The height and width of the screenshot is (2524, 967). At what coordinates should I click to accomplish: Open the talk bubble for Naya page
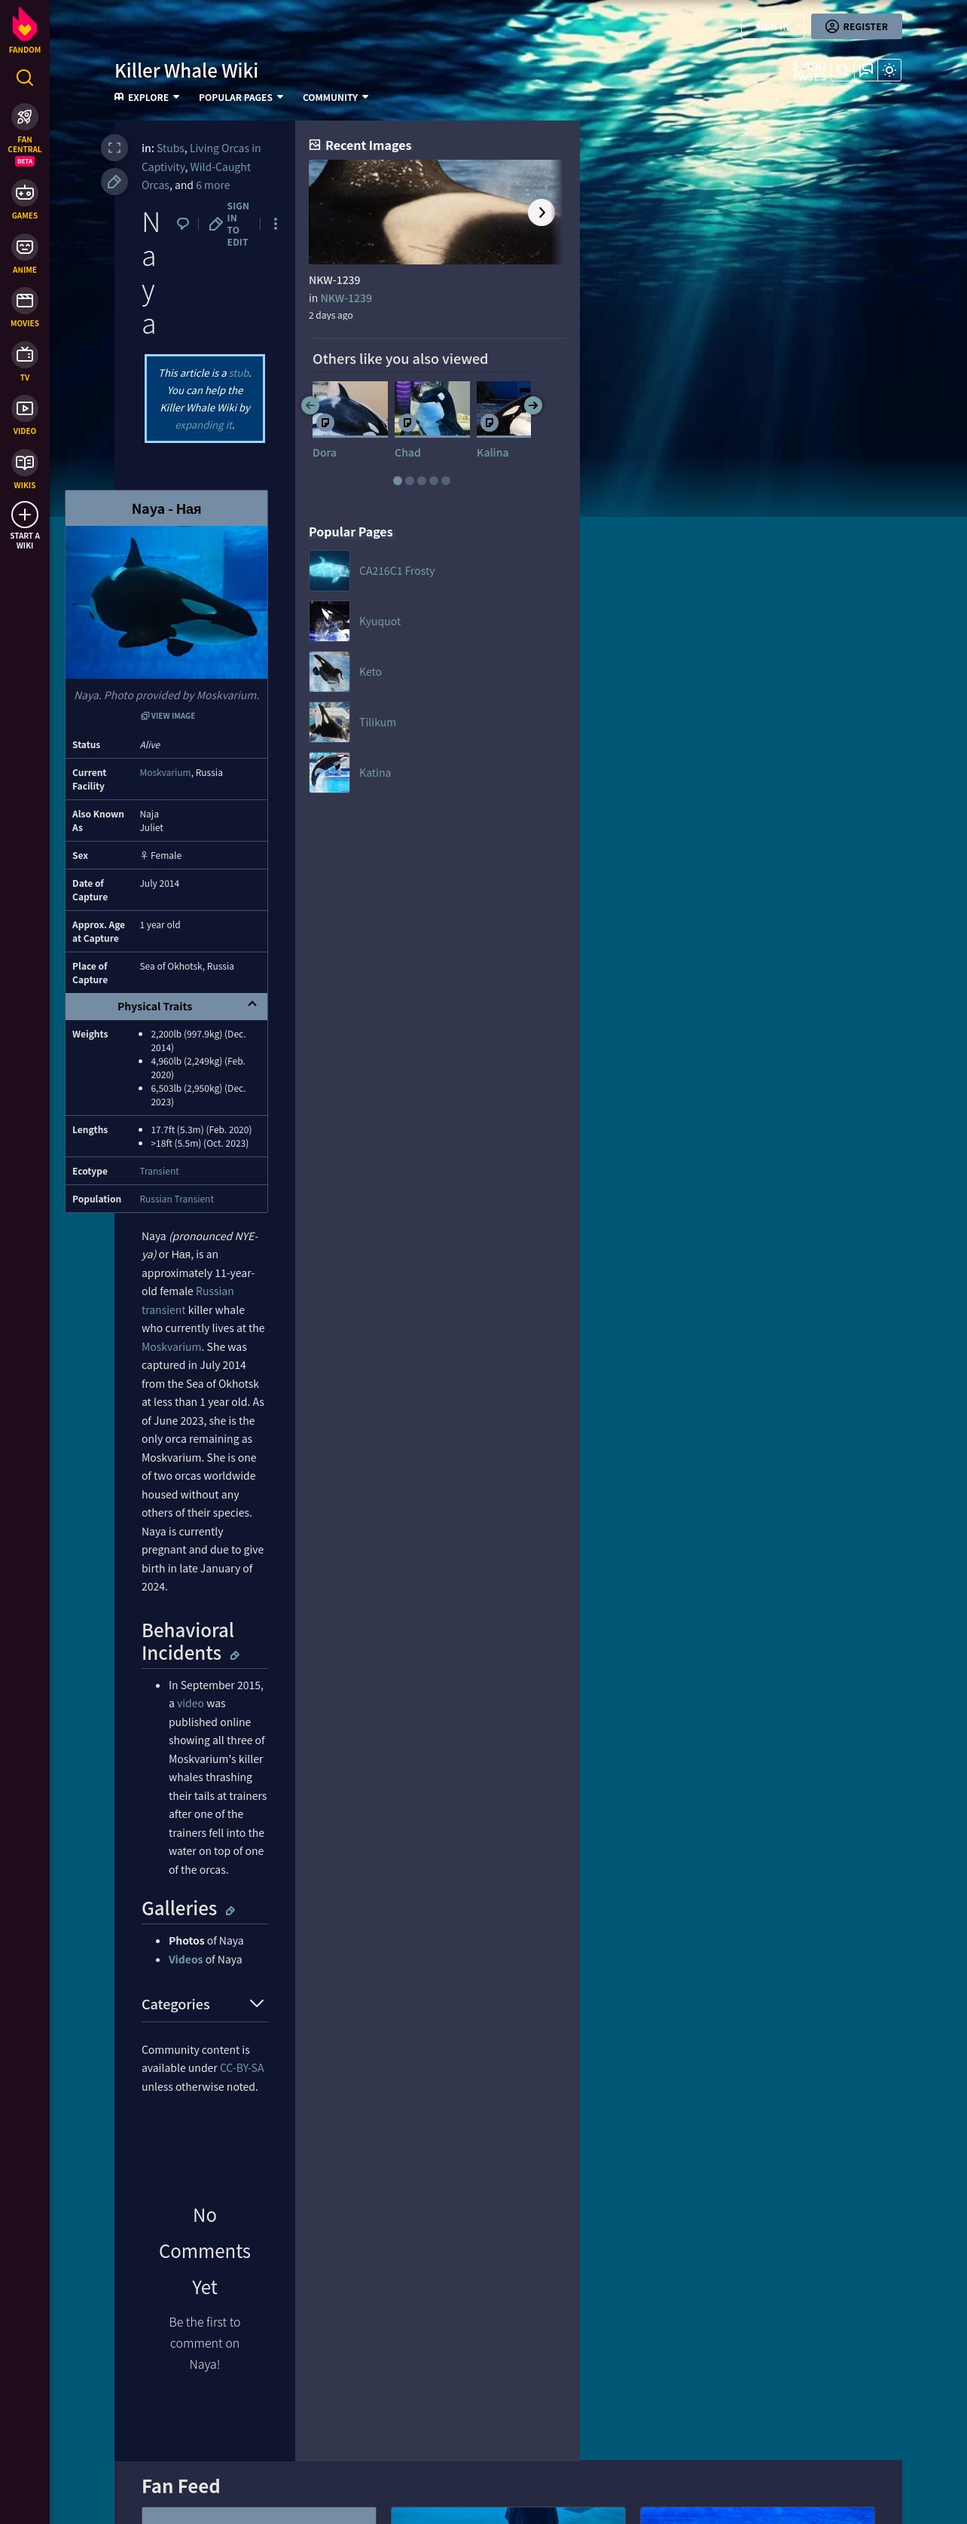pos(182,224)
